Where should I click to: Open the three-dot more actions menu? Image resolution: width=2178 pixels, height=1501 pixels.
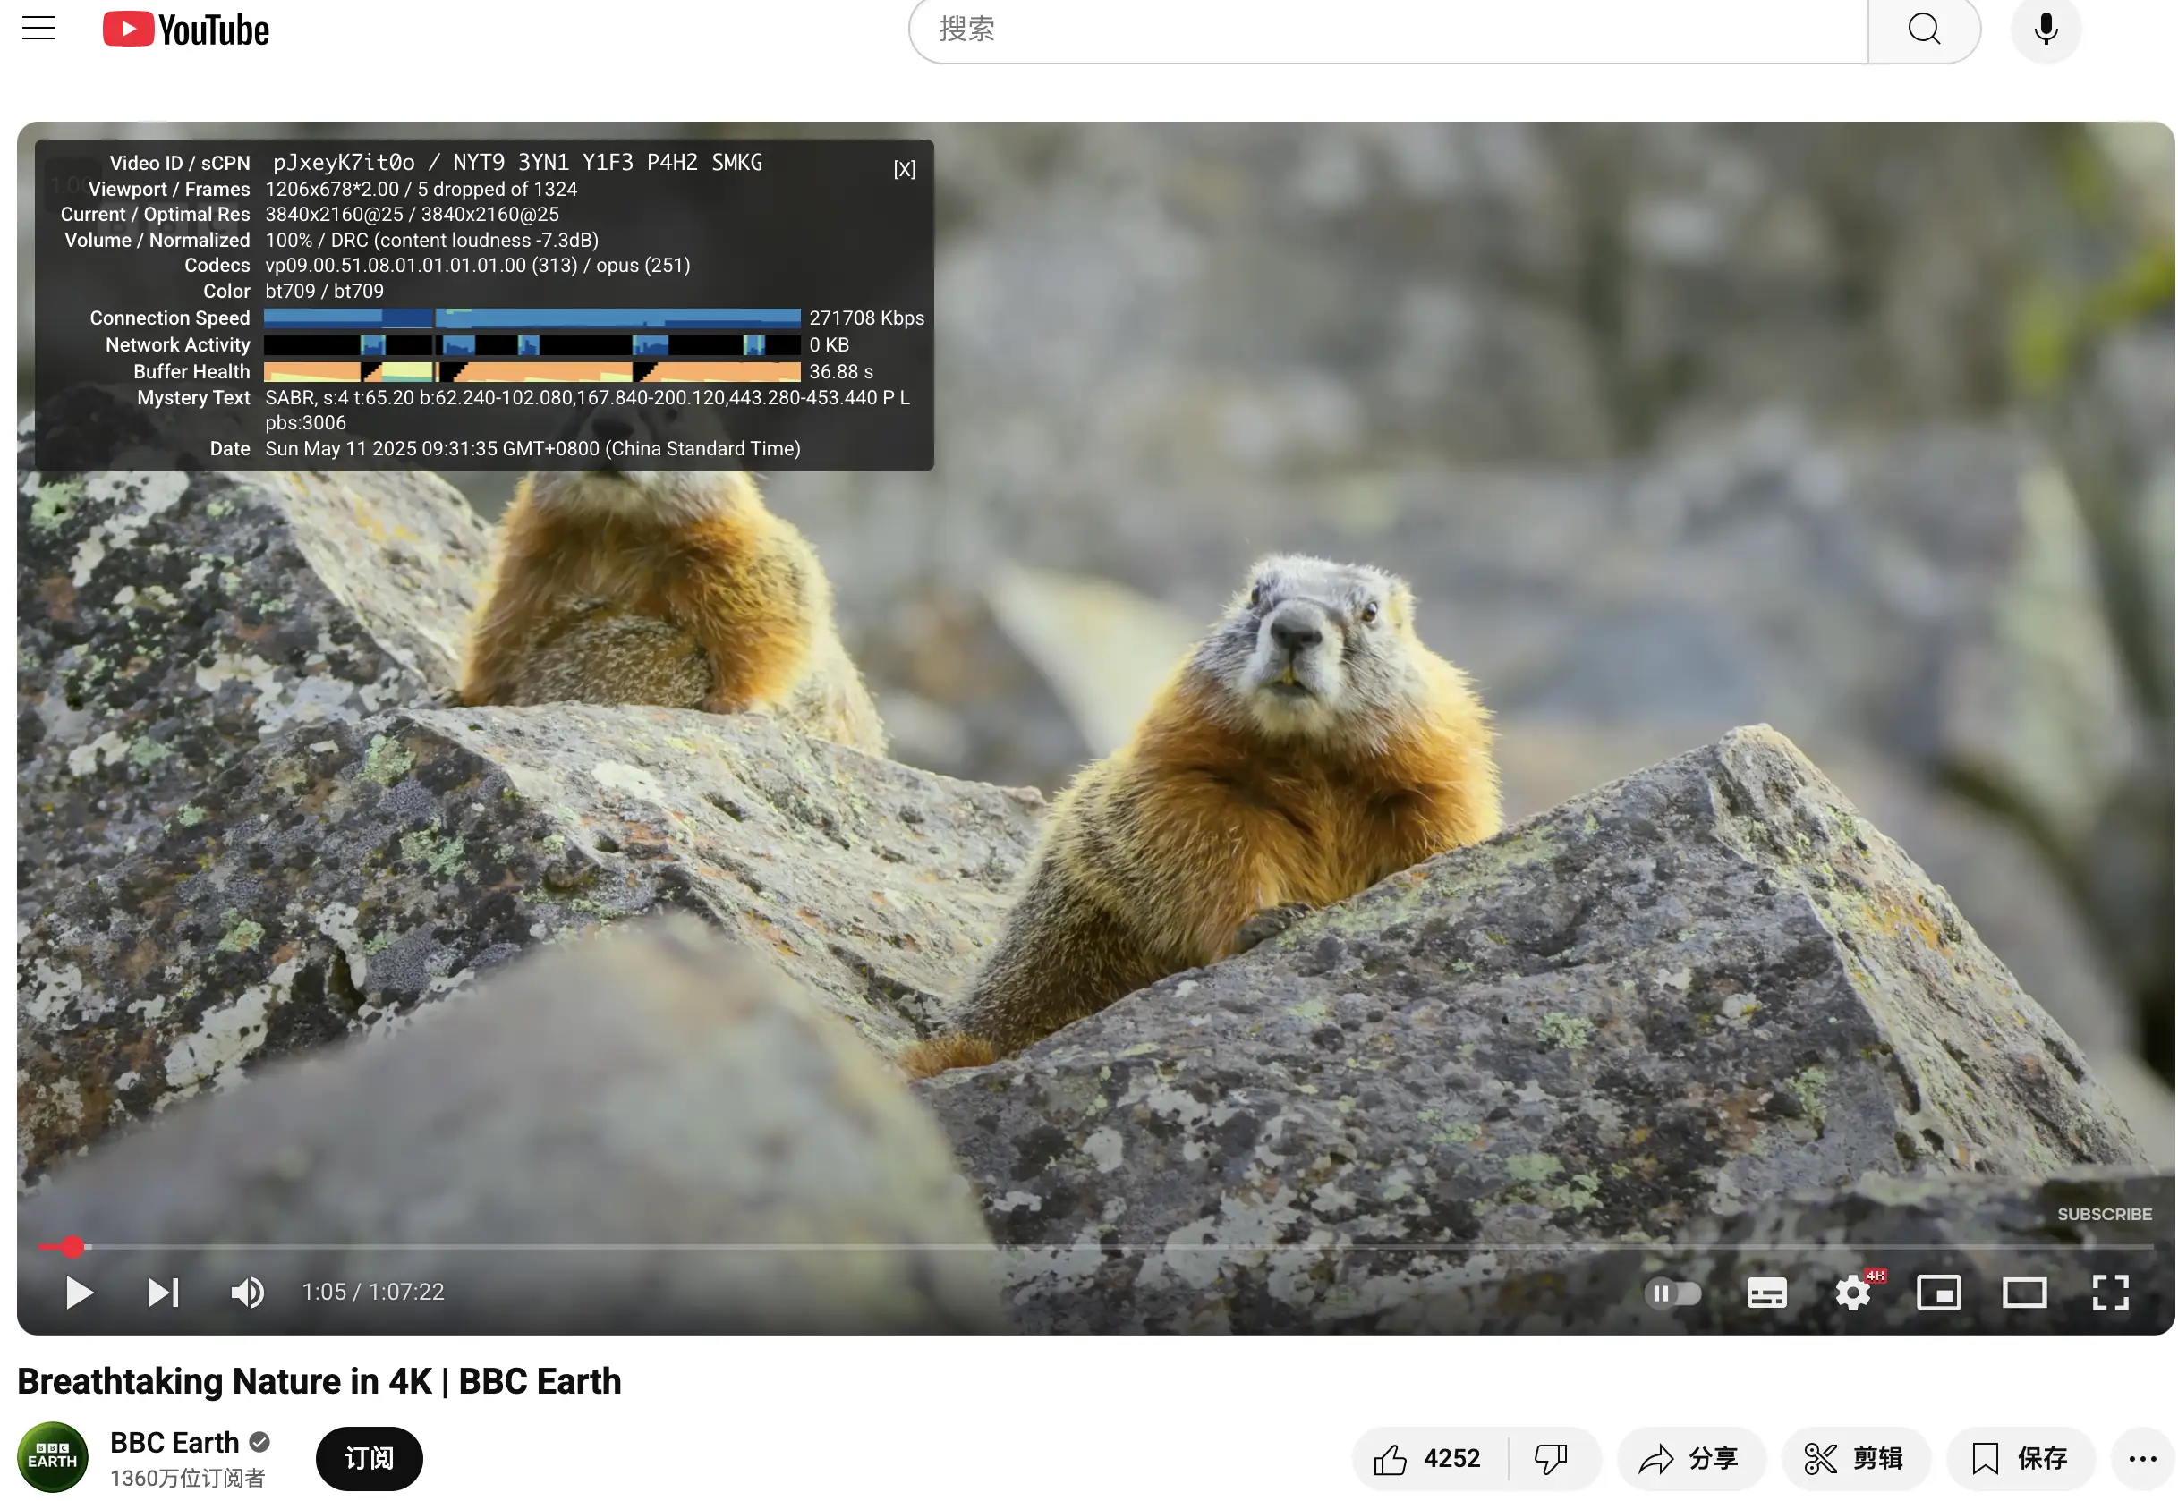point(2142,1459)
